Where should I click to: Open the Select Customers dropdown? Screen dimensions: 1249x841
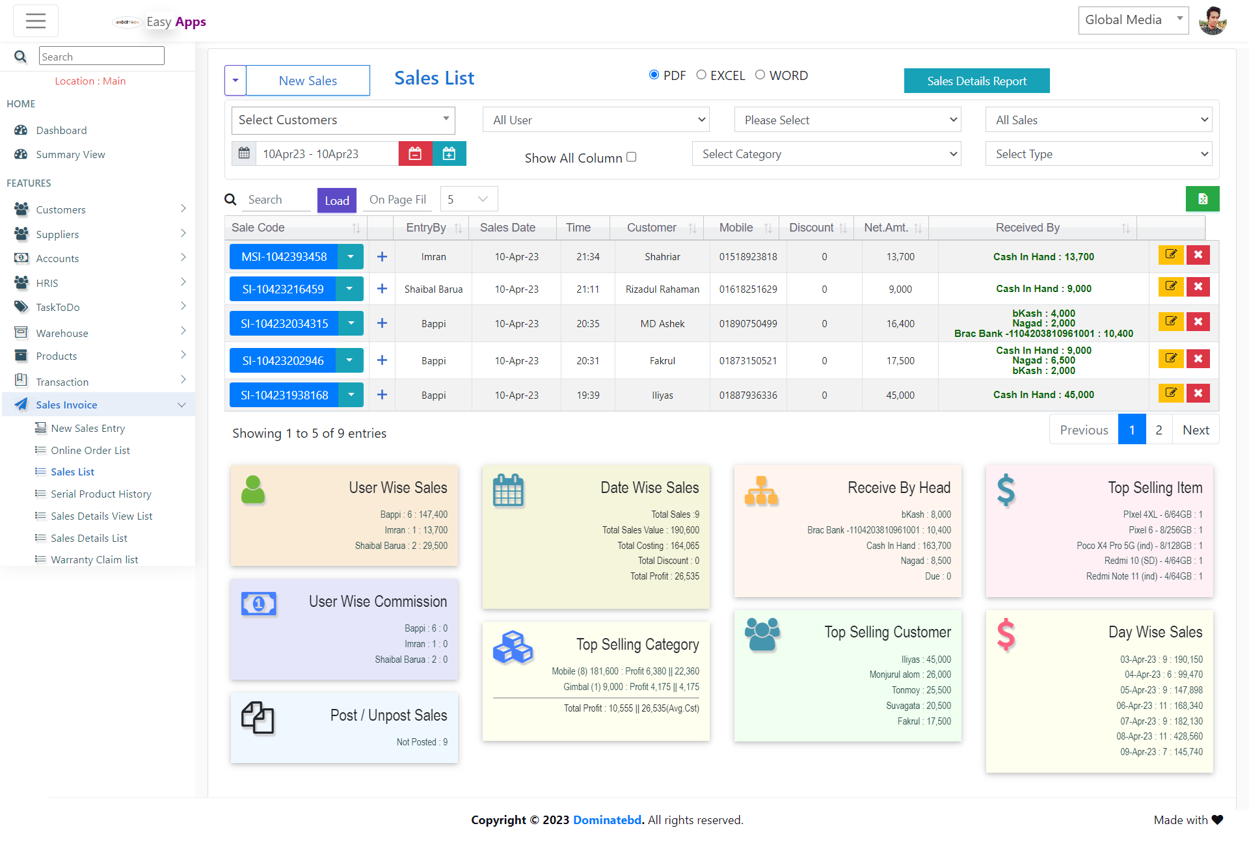tap(343, 120)
